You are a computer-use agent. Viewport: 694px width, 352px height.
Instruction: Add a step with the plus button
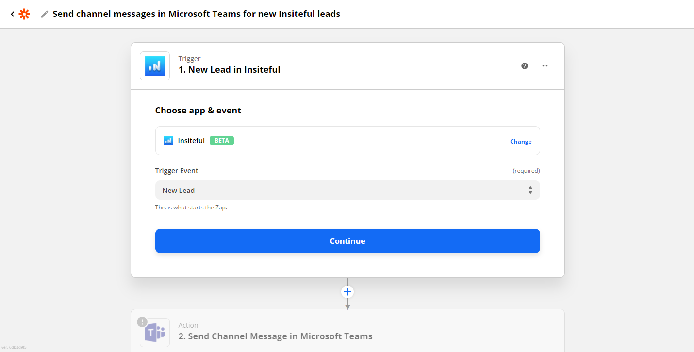click(x=347, y=292)
